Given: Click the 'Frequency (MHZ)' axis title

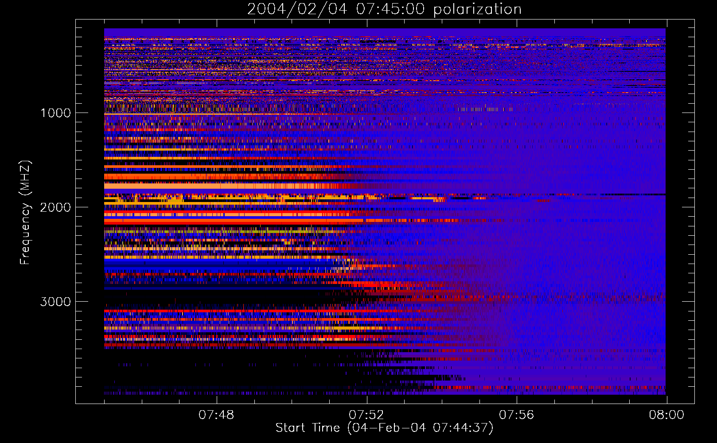Looking at the screenshot, I should pos(25,213).
